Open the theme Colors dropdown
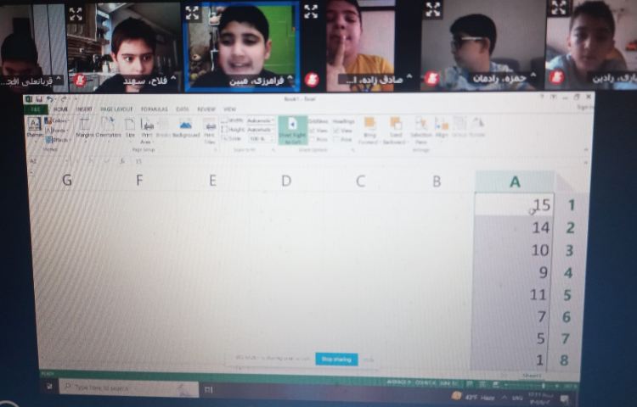Image resolution: width=637 pixels, height=407 pixels. (x=57, y=120)
